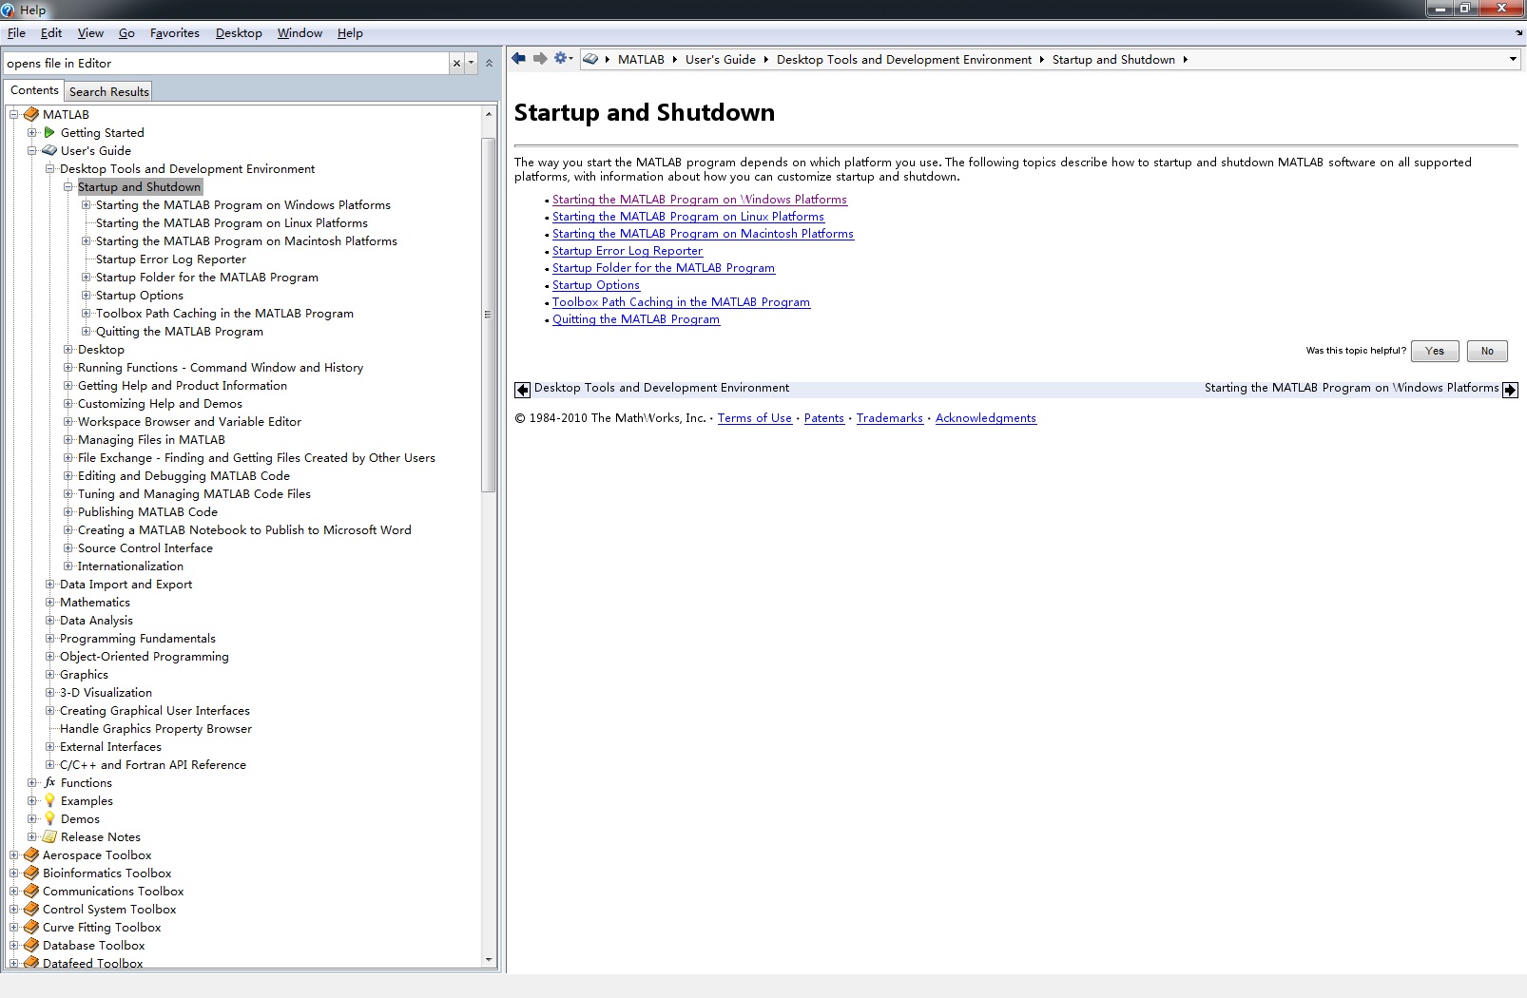Open the breadcrumb path dropdown at far right
The height and width of the screenshot is (998, 1527).
point(1513,59)
